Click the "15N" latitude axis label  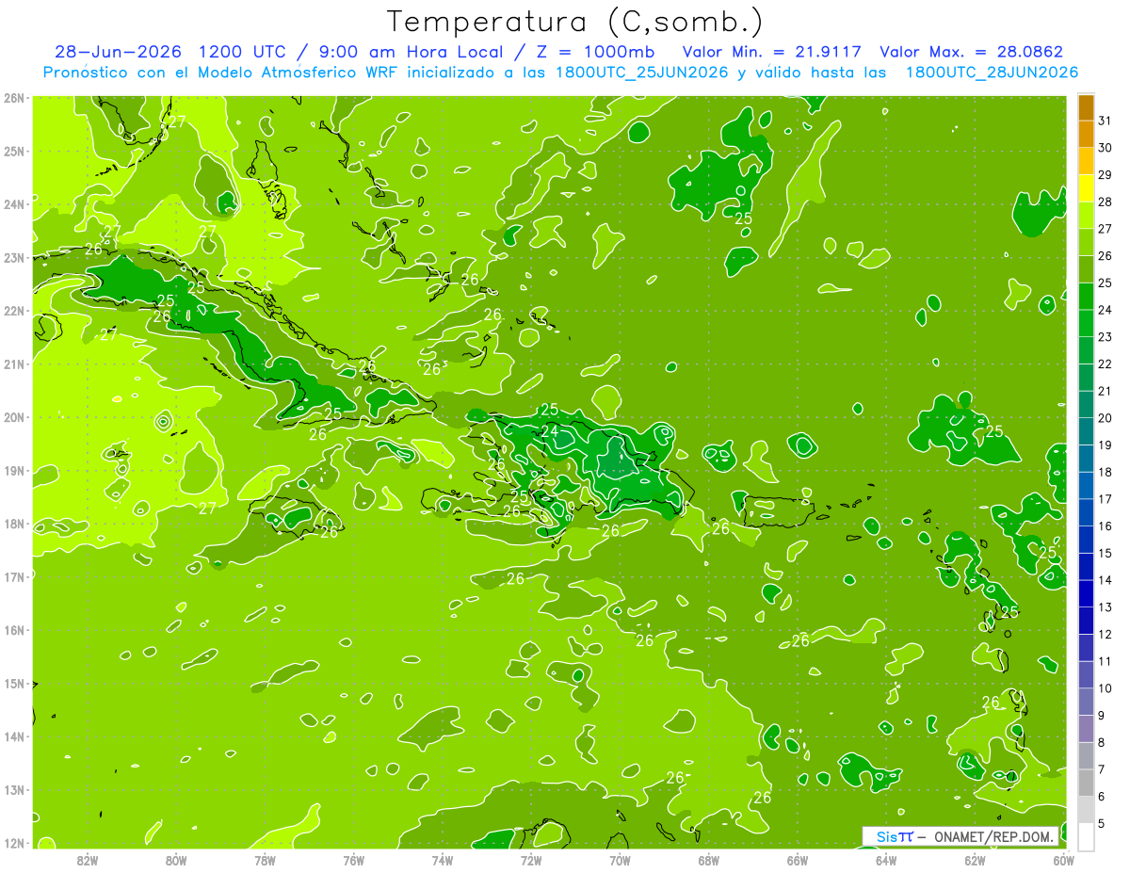pos(14,684)
